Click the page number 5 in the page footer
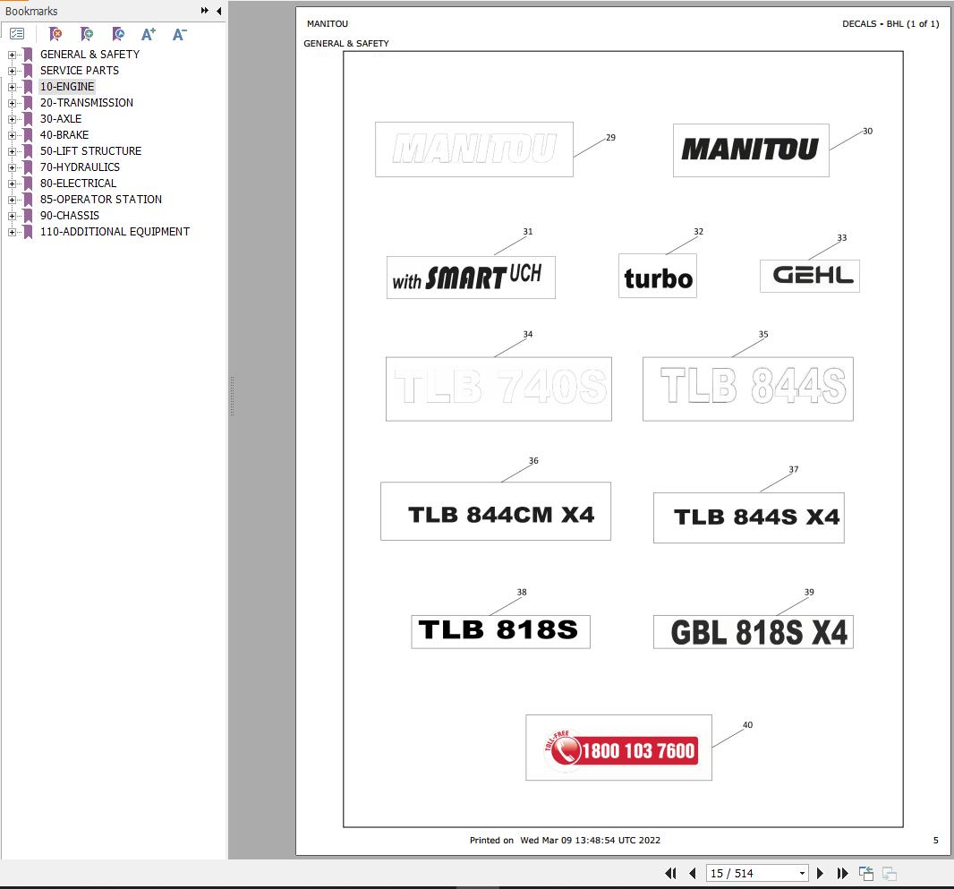This screenshot has width=954, height=889. (936, 841)
